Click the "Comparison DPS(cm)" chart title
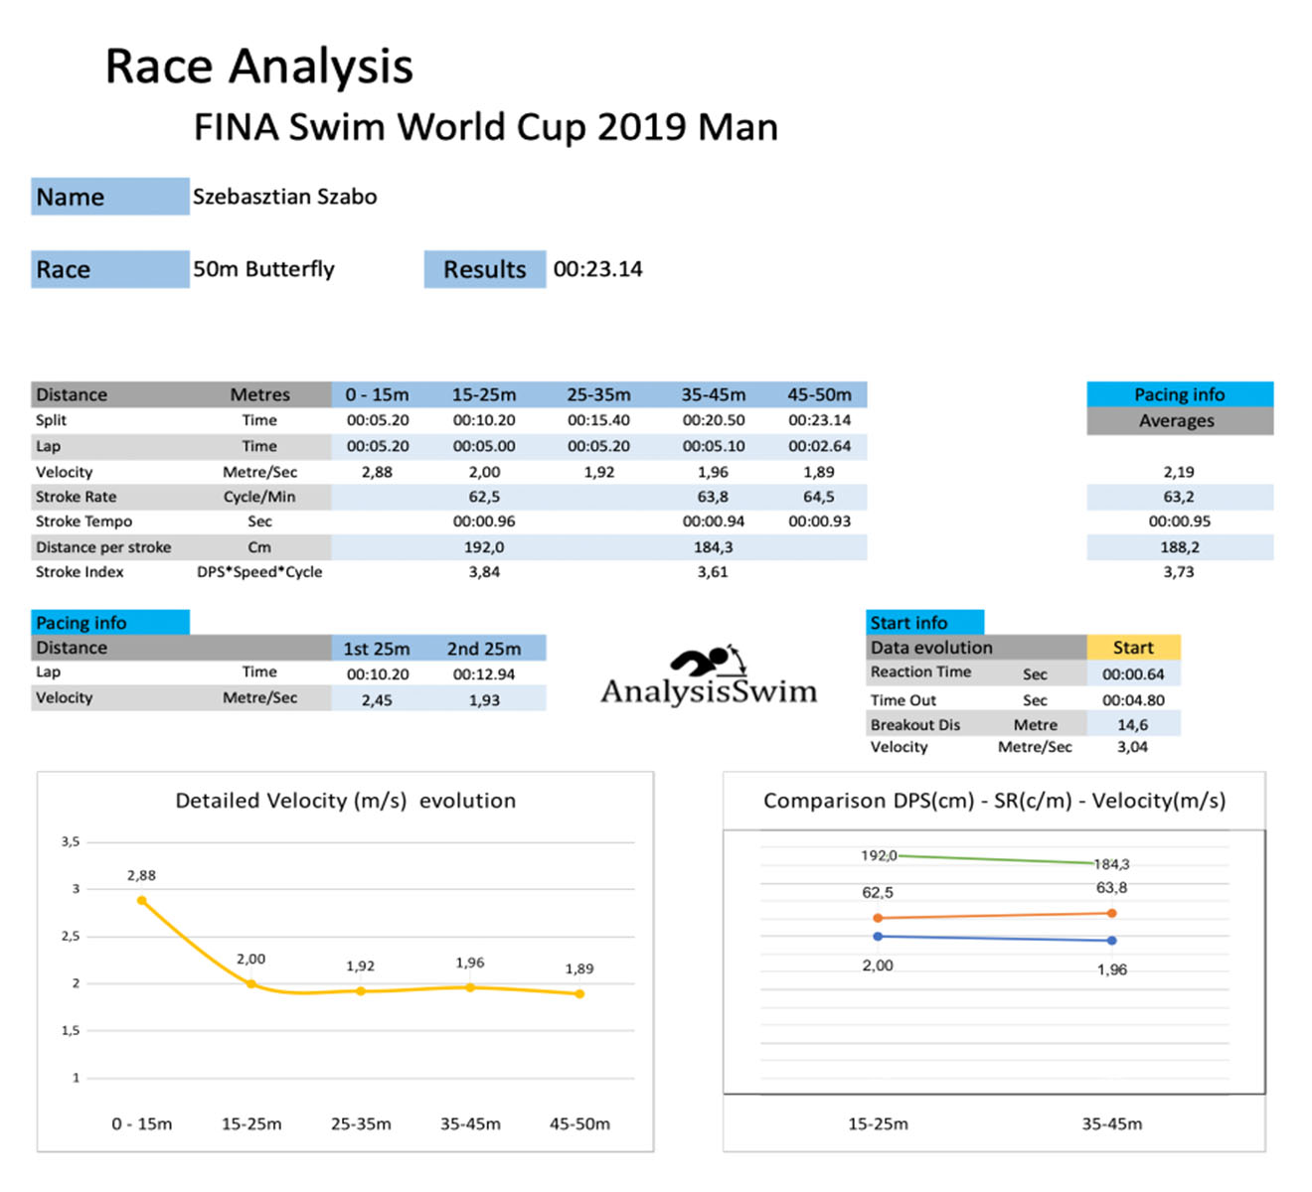 point(994,801)
